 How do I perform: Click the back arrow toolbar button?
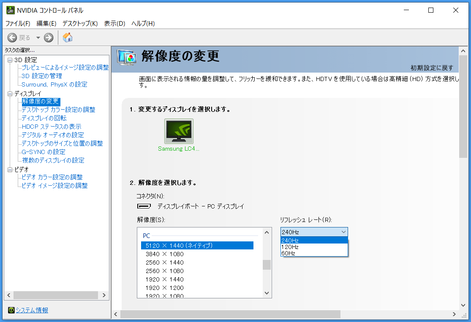[x=12, y=38]
